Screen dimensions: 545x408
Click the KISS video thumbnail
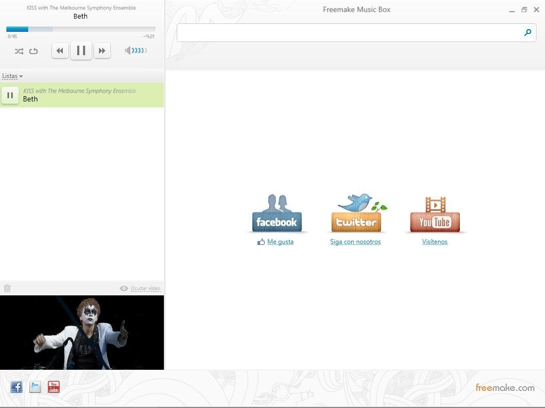click(82, 333)
